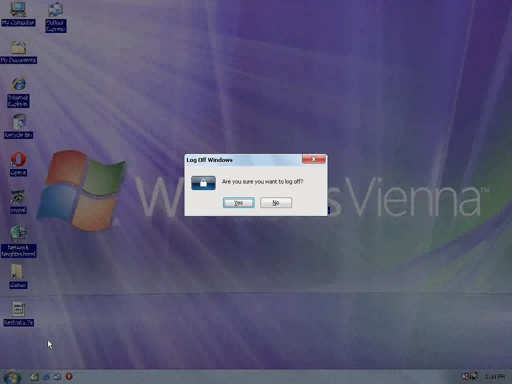Screen dimensions: 512x384
Task: Cancel logging off with the No button
Action: pos(276,202)
